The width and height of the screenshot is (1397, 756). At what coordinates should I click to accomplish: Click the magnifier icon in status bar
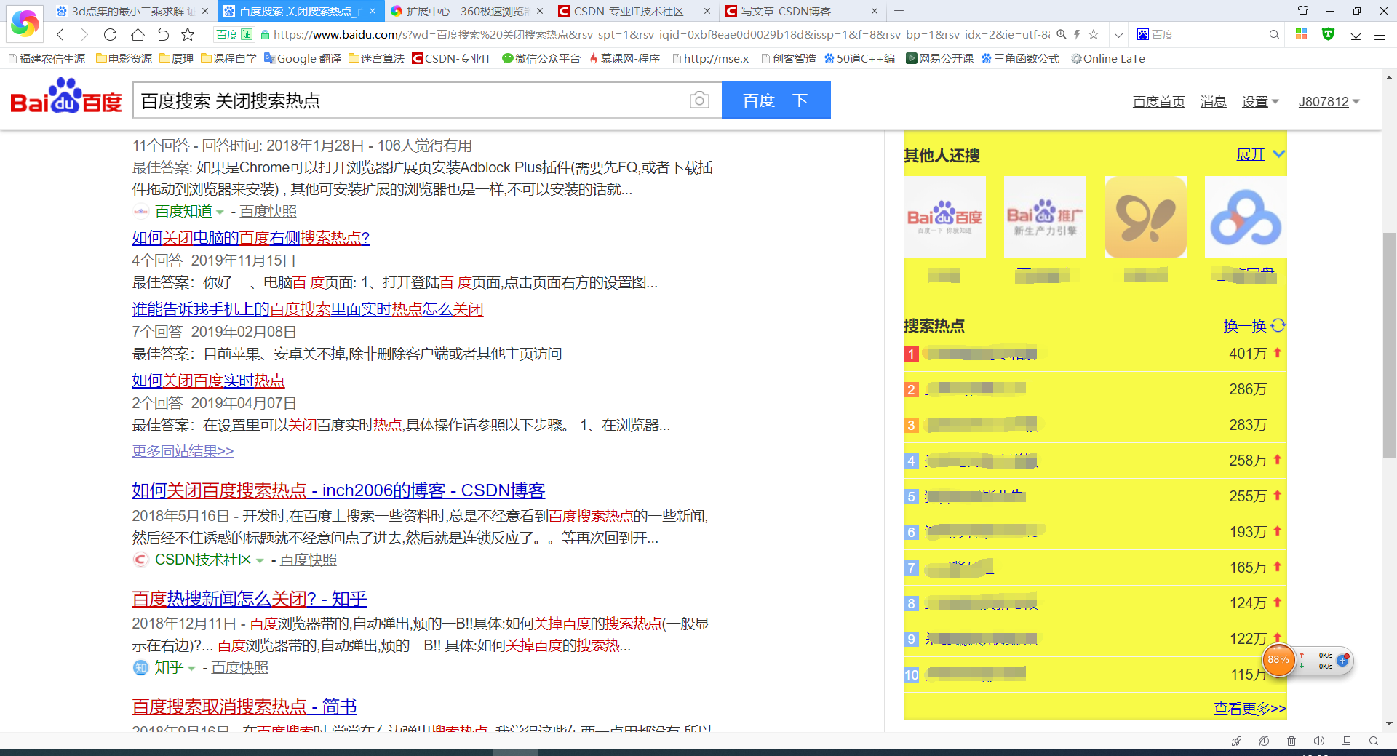[x=1374, y=741]
